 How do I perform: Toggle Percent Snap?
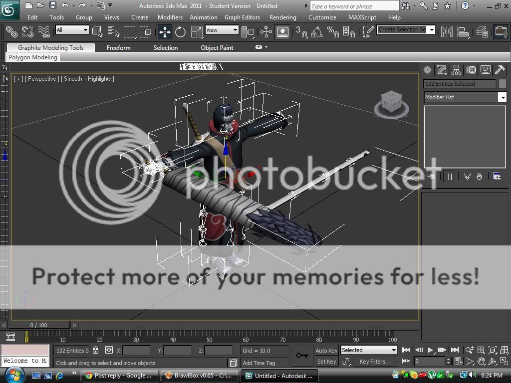[x=333, y=31]
